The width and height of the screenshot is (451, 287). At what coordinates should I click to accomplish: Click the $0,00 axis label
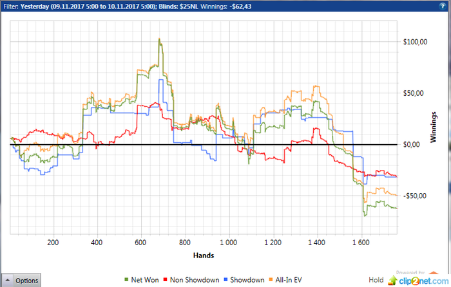pyautogui.click(x=411, y=145)
